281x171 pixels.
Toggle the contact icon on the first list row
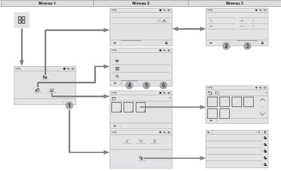click(265, 138)
